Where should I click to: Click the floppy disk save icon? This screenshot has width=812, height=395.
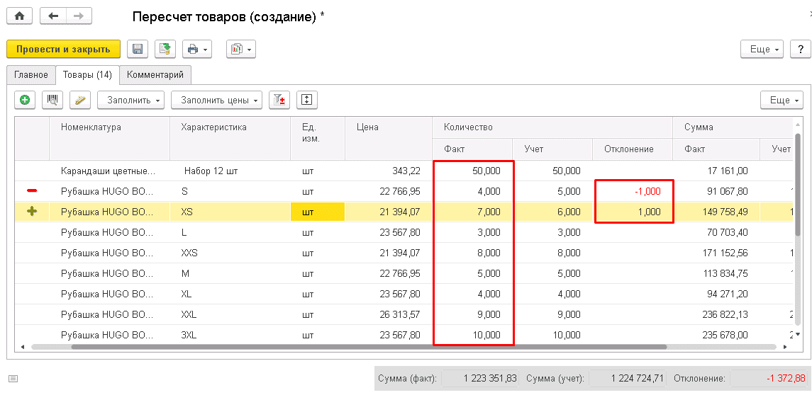138,49
